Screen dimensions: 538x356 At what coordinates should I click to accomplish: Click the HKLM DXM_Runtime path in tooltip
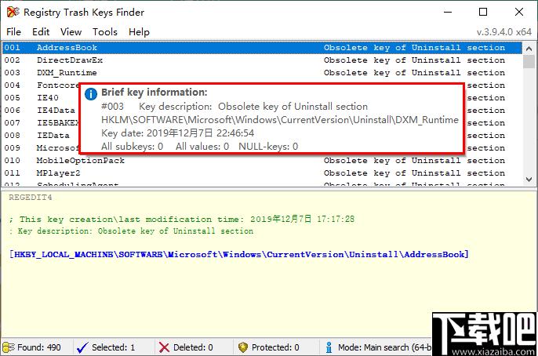(x=280, y=120)
